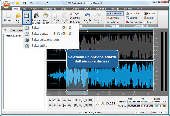
Task: Apply the Inverso effect
Action: 132,18
